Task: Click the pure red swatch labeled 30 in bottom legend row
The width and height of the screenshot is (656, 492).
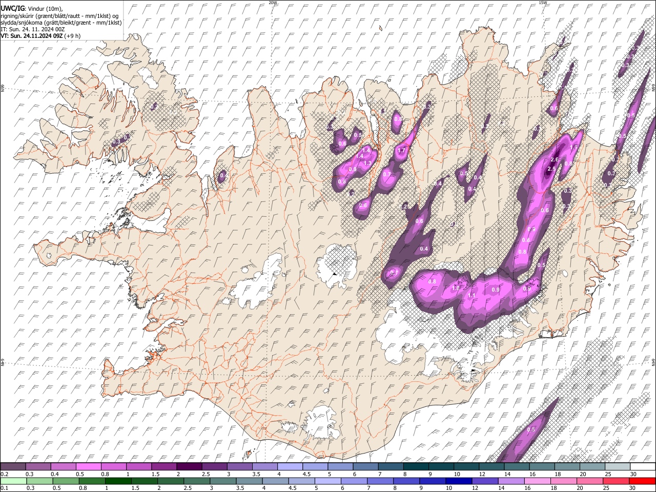Action: tap(642, 481)
